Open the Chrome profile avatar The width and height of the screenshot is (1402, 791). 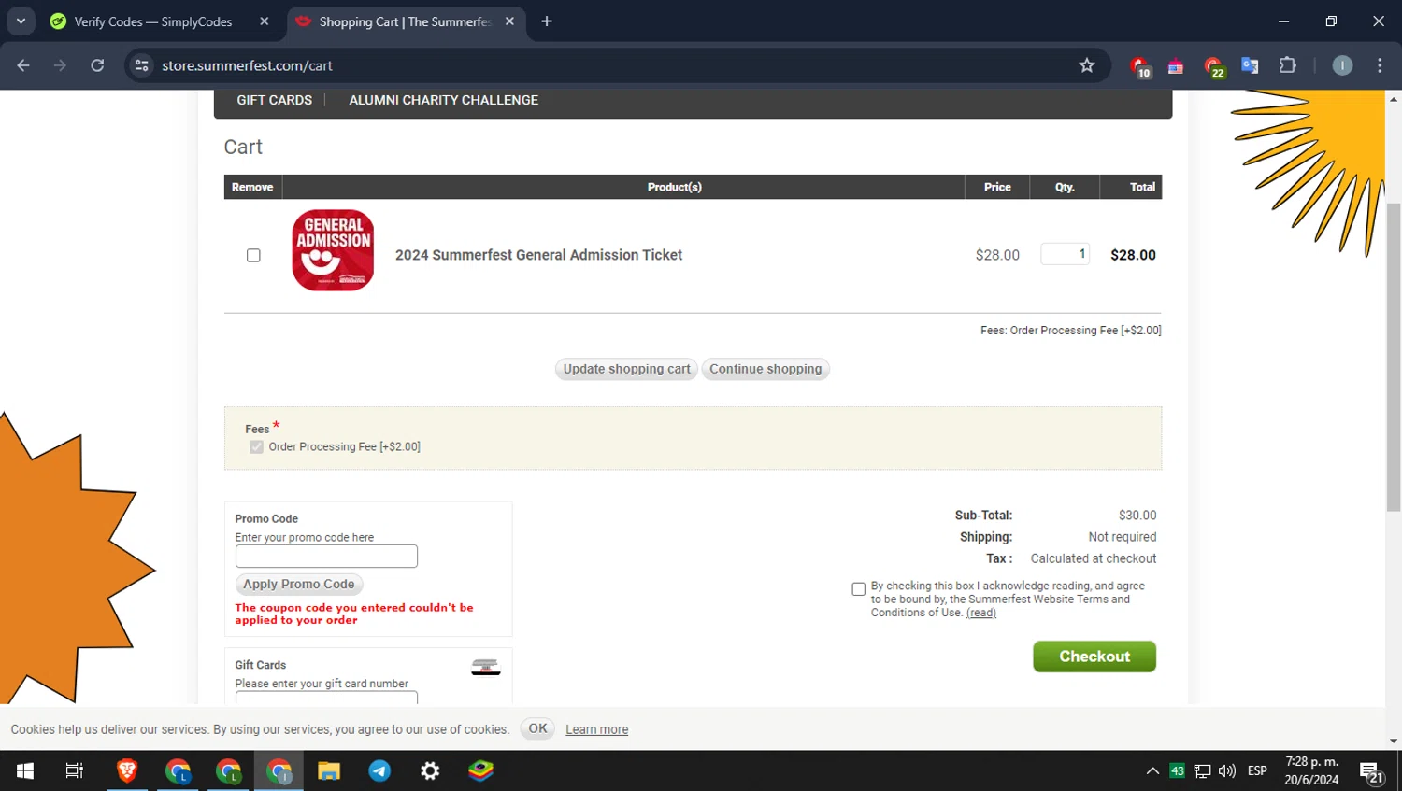1342,65
